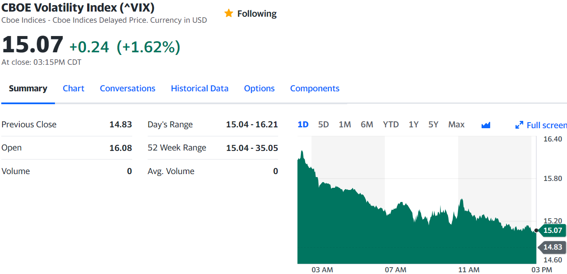Click the 07 AM x-axis label

coord(395,270)
